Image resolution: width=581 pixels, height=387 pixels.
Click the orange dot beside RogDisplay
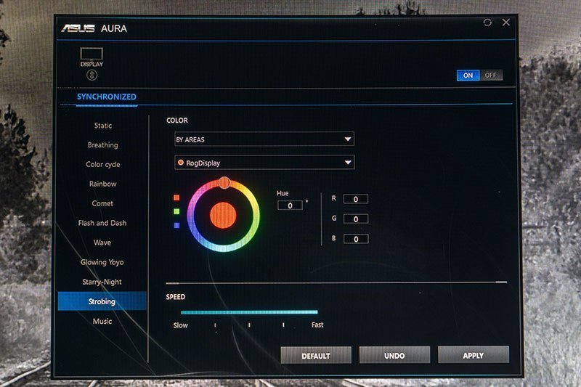pyautogui.click(x=181, y=163)
